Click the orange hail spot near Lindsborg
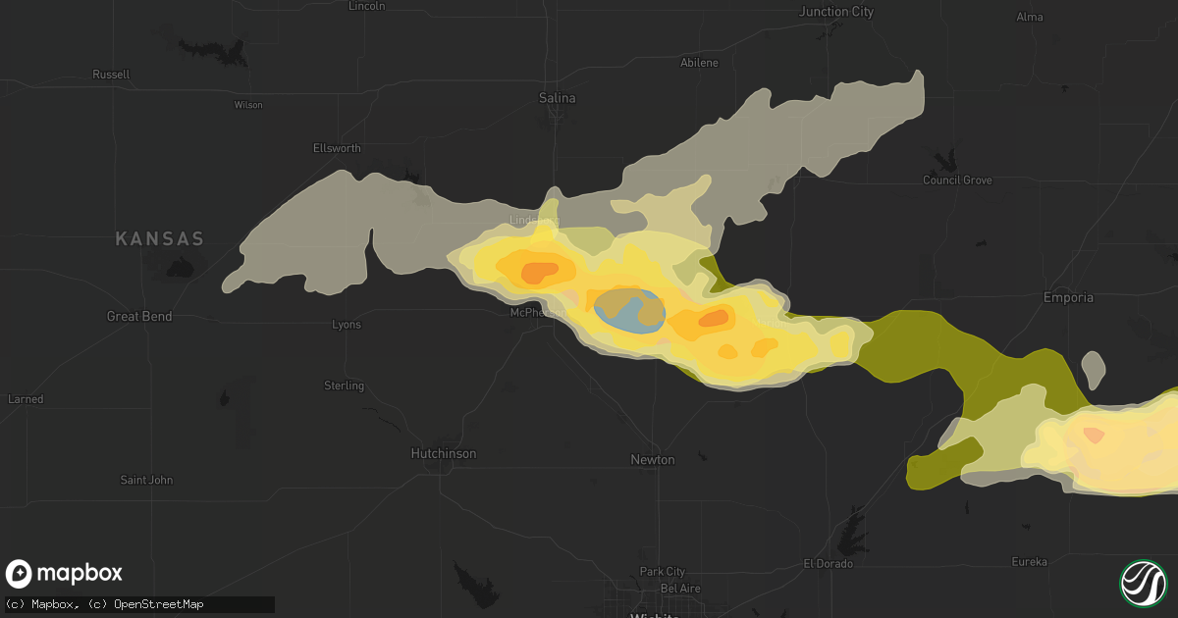The height and width of the screenshot is (618, 1178). pos(537,273)
